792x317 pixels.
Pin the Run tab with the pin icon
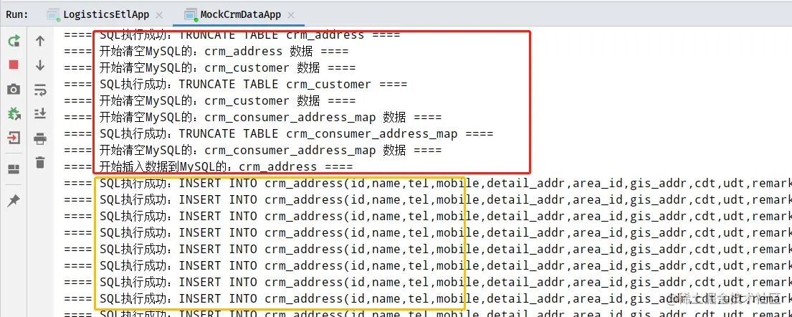[x=14, y=201]
